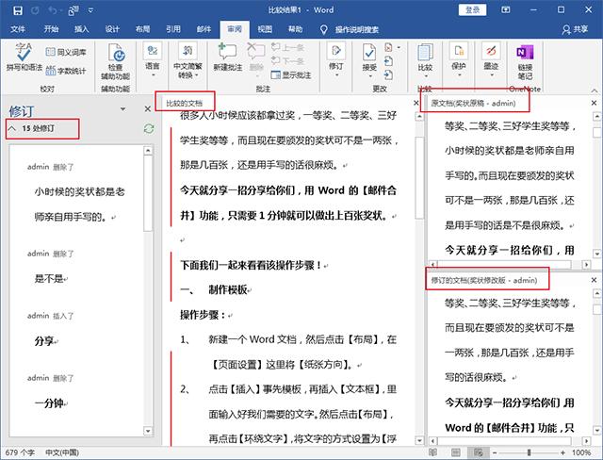Screen dimensions: 603x460
Task: Open ribbon display options icon
Action: point(506,10)
